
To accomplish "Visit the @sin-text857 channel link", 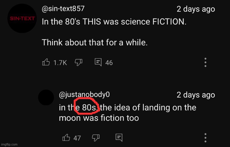I will (x=63, y=9).
